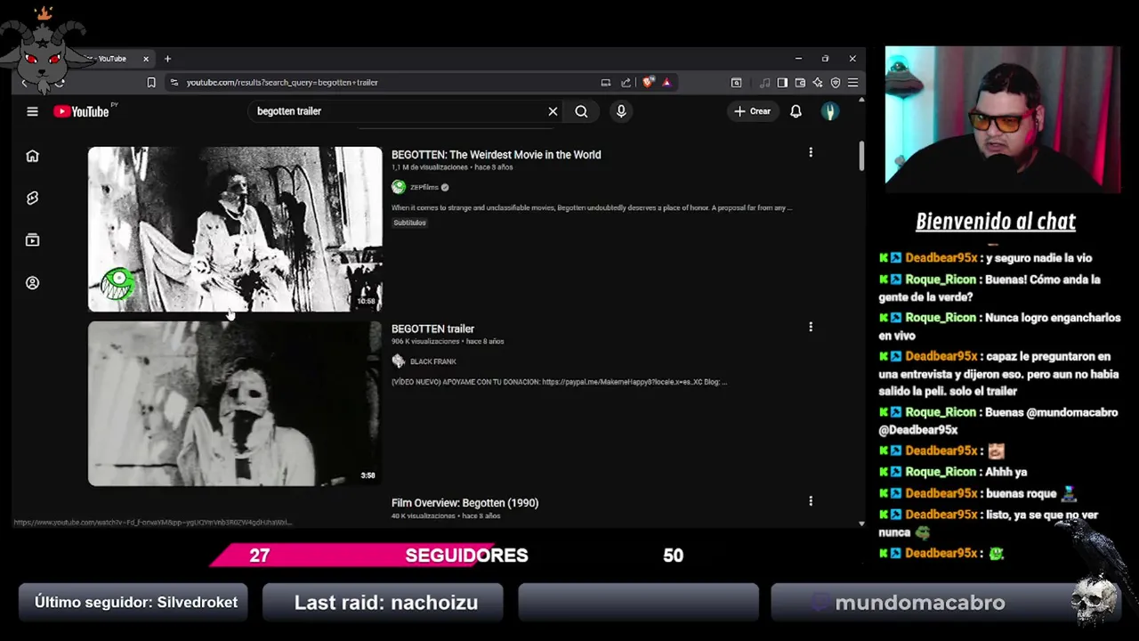Open the Shorts icon in YouTube sidebar
1139x641 pixels.
[x=32, y=198]
